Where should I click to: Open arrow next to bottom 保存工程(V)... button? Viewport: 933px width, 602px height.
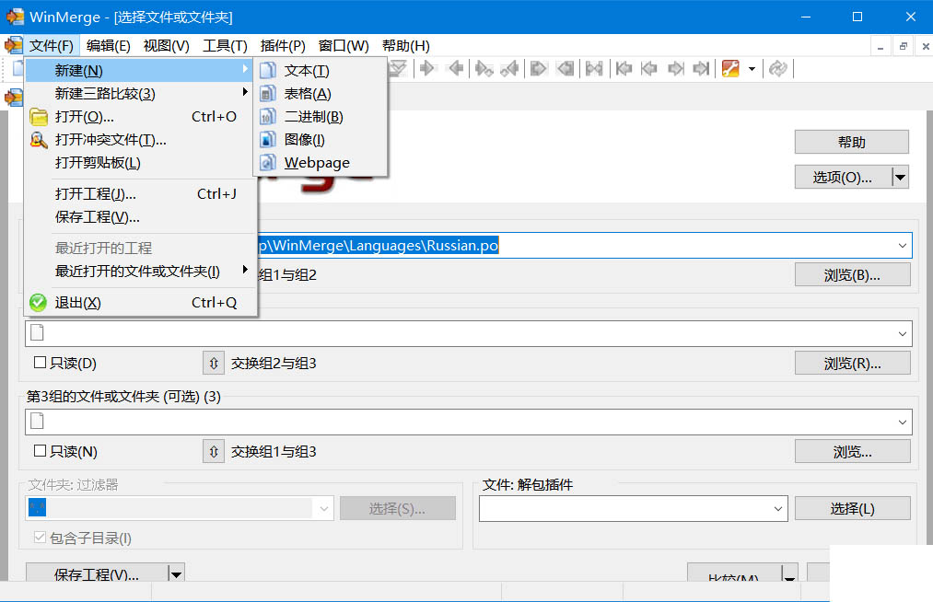pyautogui.click(x=176, y=573)
